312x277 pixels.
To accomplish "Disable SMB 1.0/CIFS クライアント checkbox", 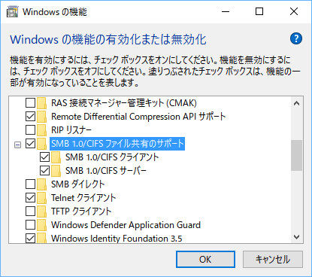I will [x=44, y=157].
